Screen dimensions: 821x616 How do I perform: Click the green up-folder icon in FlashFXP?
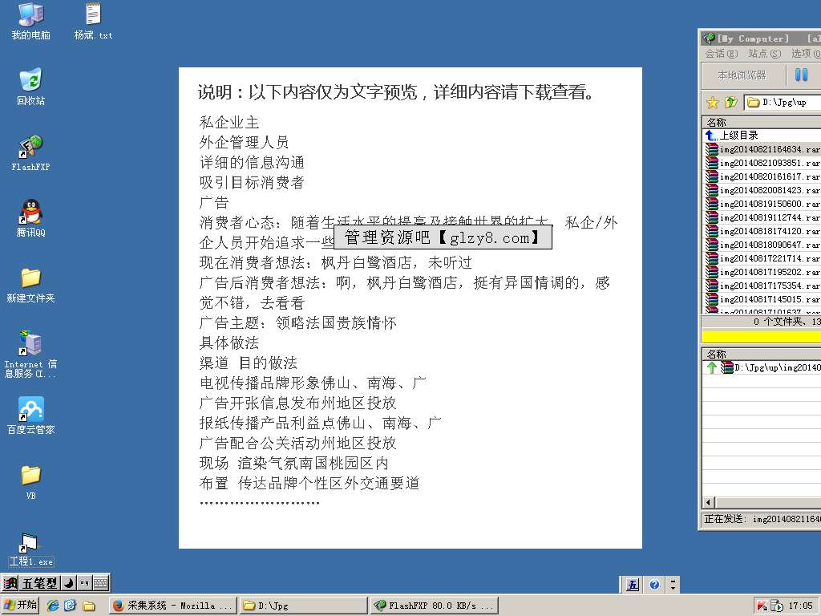tap(731, 102)
